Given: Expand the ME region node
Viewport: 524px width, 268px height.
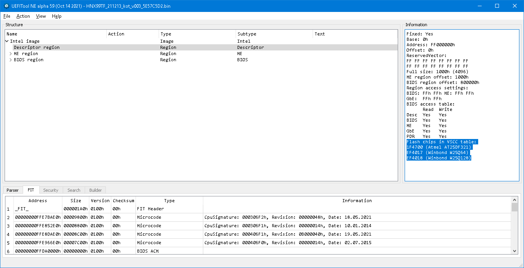Looking at the screenshot, I should (x=11, y=54).
